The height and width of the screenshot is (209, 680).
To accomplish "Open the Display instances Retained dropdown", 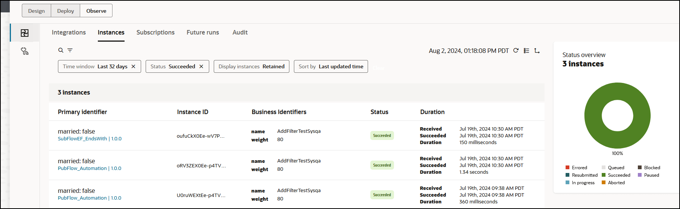I will coord(251,66).
